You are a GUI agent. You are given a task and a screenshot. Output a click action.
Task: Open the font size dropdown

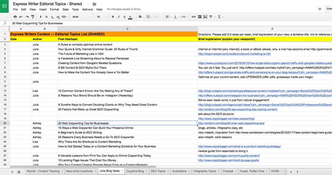click(x=102, y=17)
